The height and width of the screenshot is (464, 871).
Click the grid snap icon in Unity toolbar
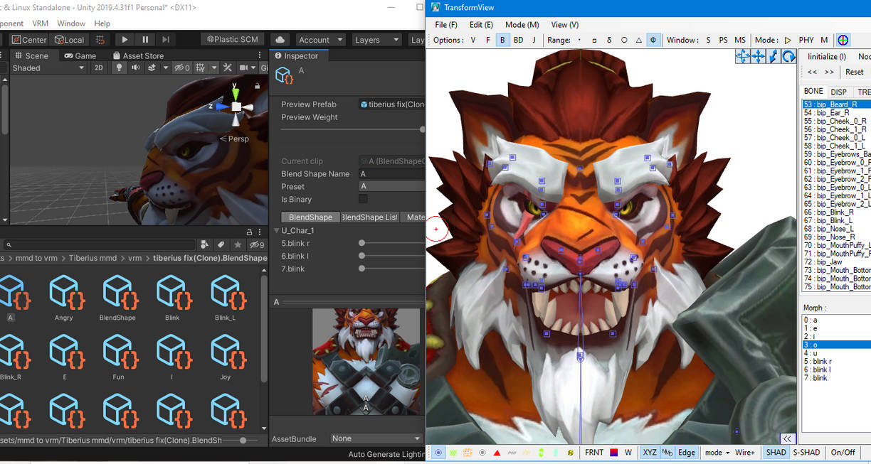[x=100, y=40]
